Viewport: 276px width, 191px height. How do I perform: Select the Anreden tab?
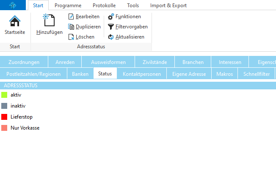[65, 62]
